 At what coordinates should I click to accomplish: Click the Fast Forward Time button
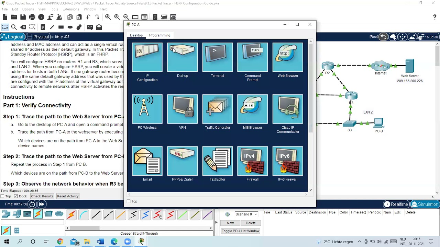(41, 204)
